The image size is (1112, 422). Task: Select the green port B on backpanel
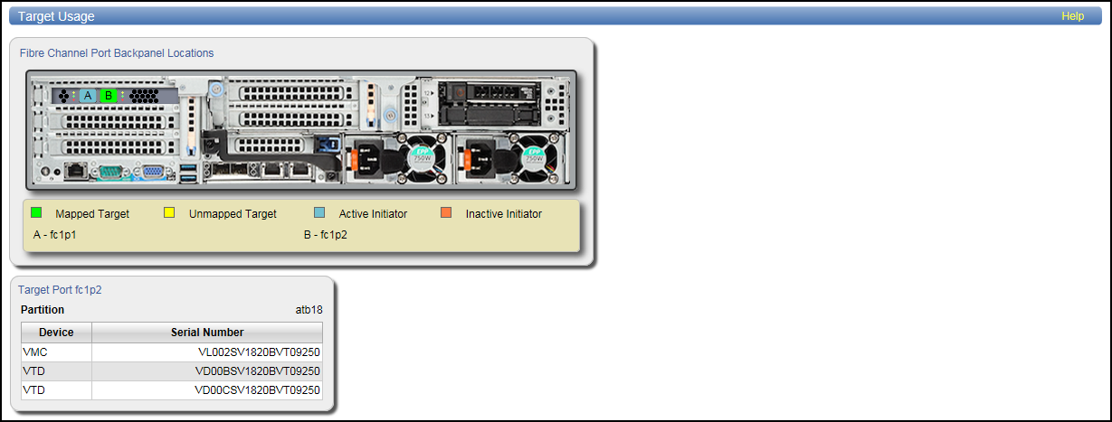pyautogui.click(x=109, y=95)
